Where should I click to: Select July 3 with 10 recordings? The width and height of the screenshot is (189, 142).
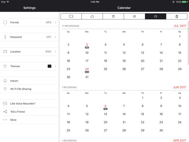point(87,46)
